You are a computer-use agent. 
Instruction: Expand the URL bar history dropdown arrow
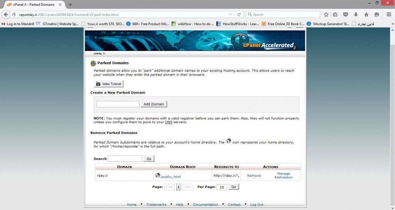(230, 15)
